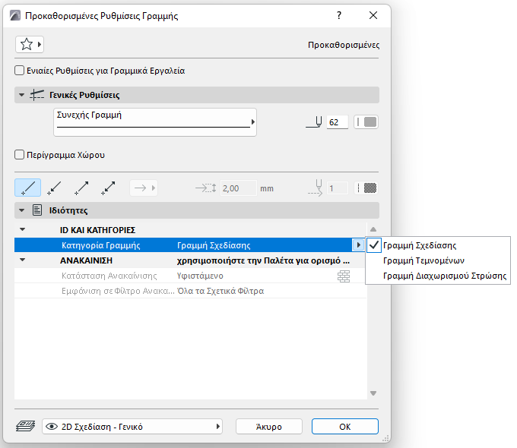The height and width of the screenshot is (448, 517).
Task: Select the Κατάσταση Ανακαίνισης row
Action: point(190,276)
